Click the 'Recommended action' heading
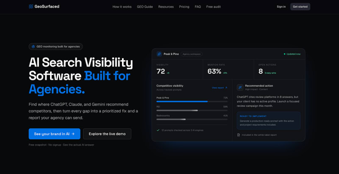339x174 pixels. click(259, 86)
